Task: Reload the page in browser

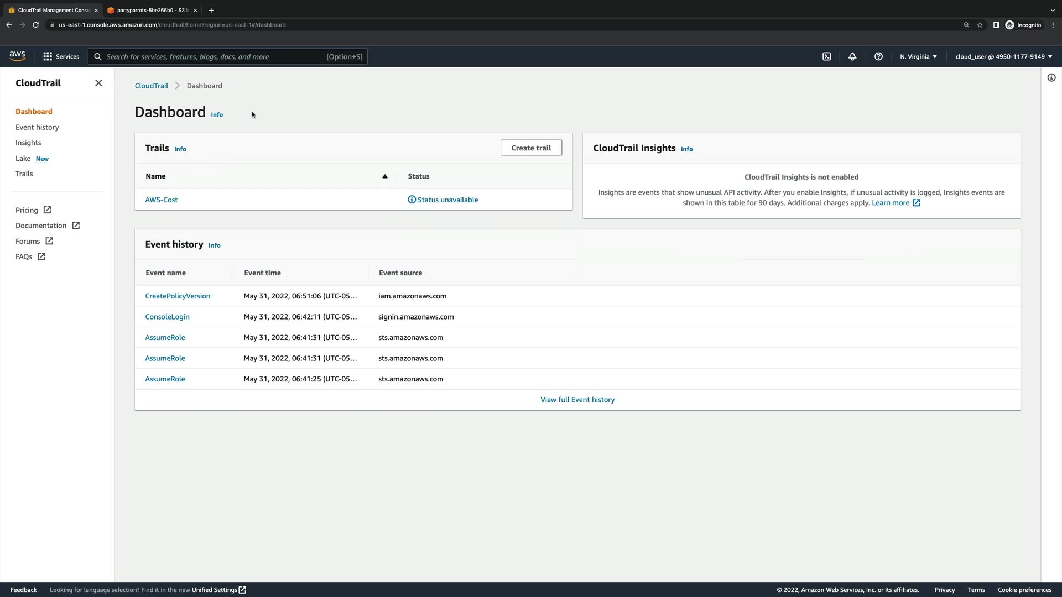Action: click(35, 25)
